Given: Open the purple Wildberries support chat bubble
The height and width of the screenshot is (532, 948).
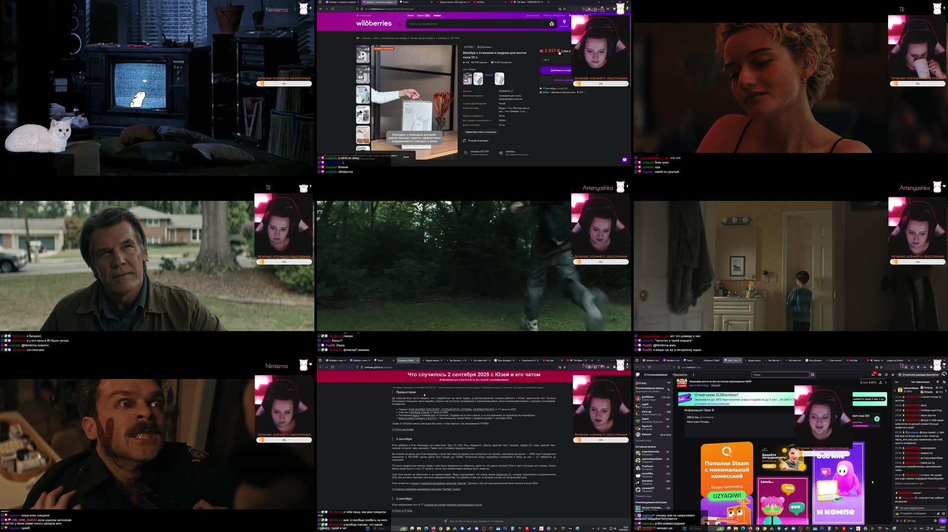Looking at the screenshot, I should click(624, 159).
